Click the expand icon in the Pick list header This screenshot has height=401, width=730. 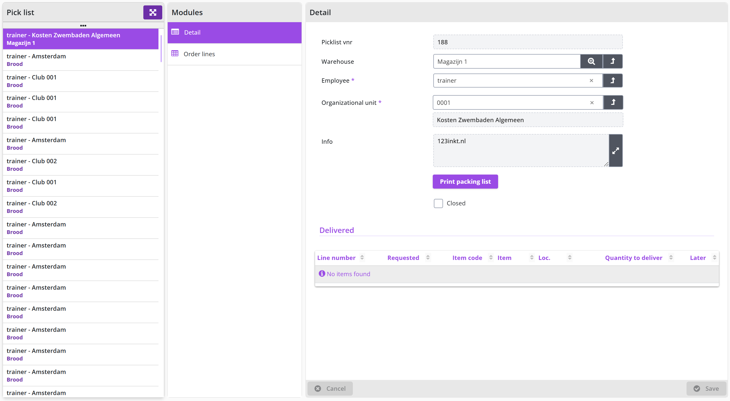[x=153, y=12]
